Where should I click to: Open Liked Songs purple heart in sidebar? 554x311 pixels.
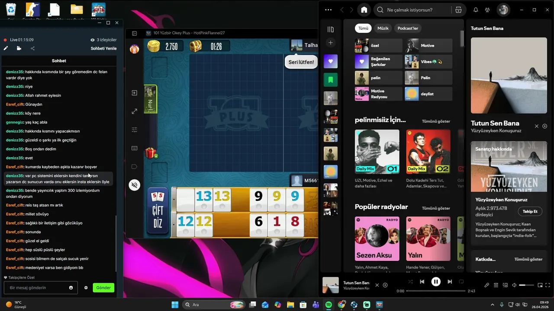(331, 61)
